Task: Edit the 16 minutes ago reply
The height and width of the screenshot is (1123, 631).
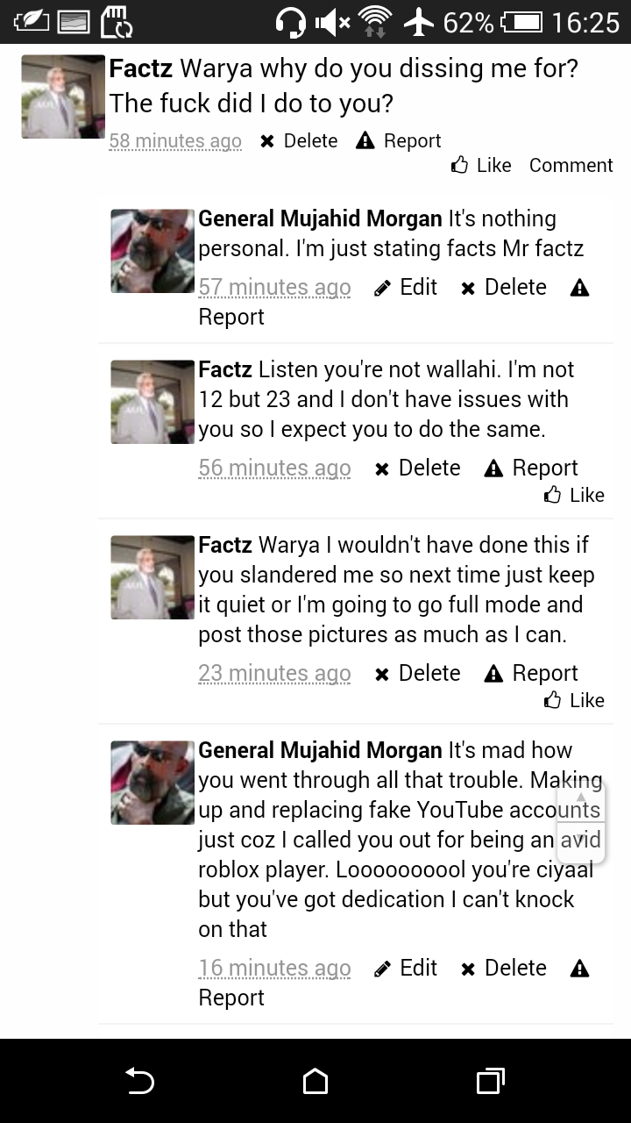Action: coord(406,968)
